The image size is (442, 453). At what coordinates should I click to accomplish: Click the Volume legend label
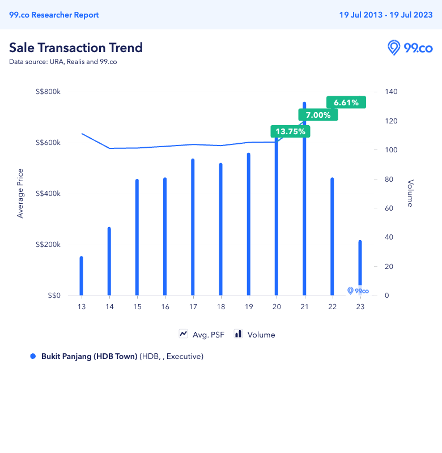pyautogui.click(x=261, y=335)
